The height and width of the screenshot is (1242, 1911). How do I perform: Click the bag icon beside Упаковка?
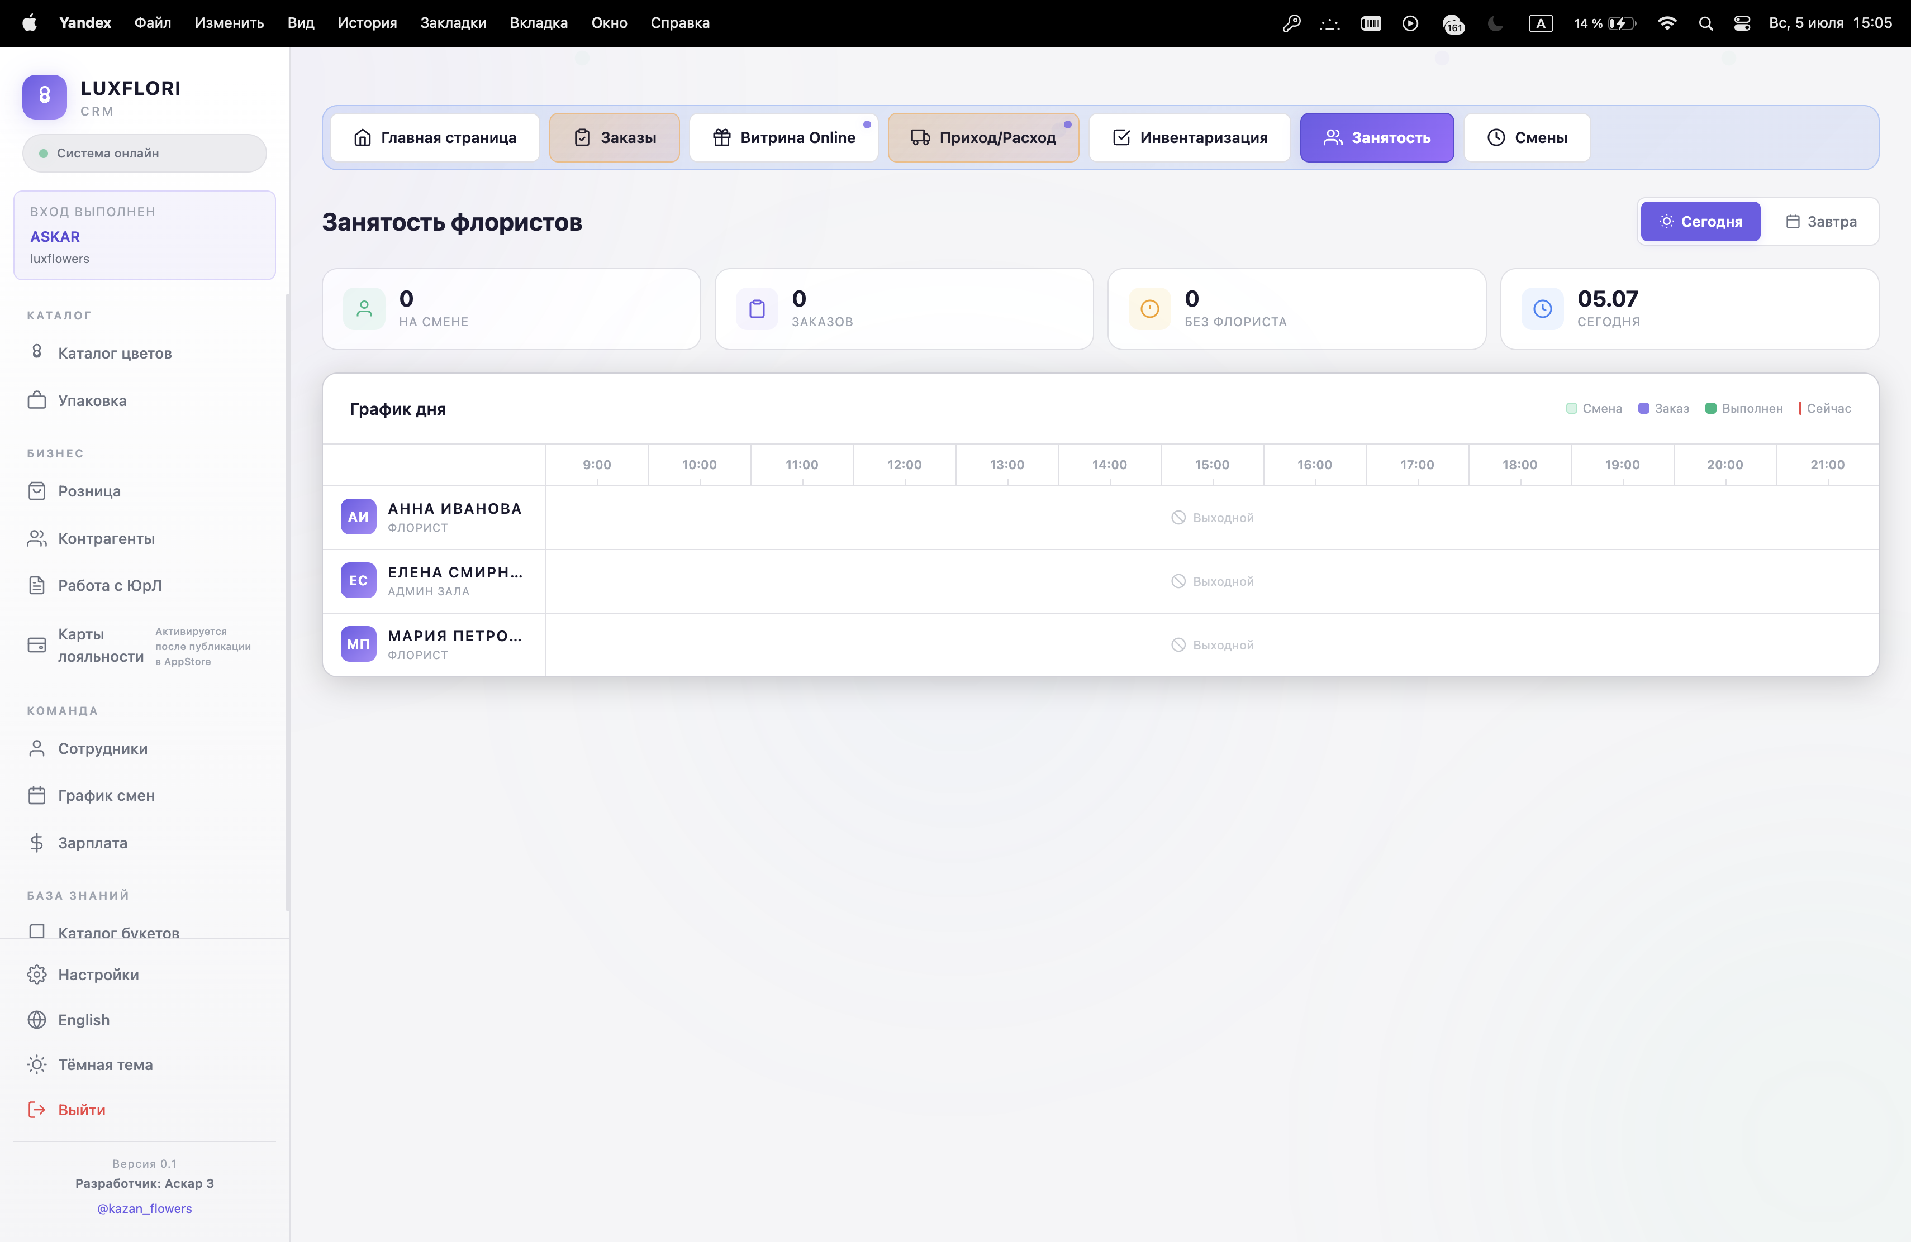tap(37, 399)
